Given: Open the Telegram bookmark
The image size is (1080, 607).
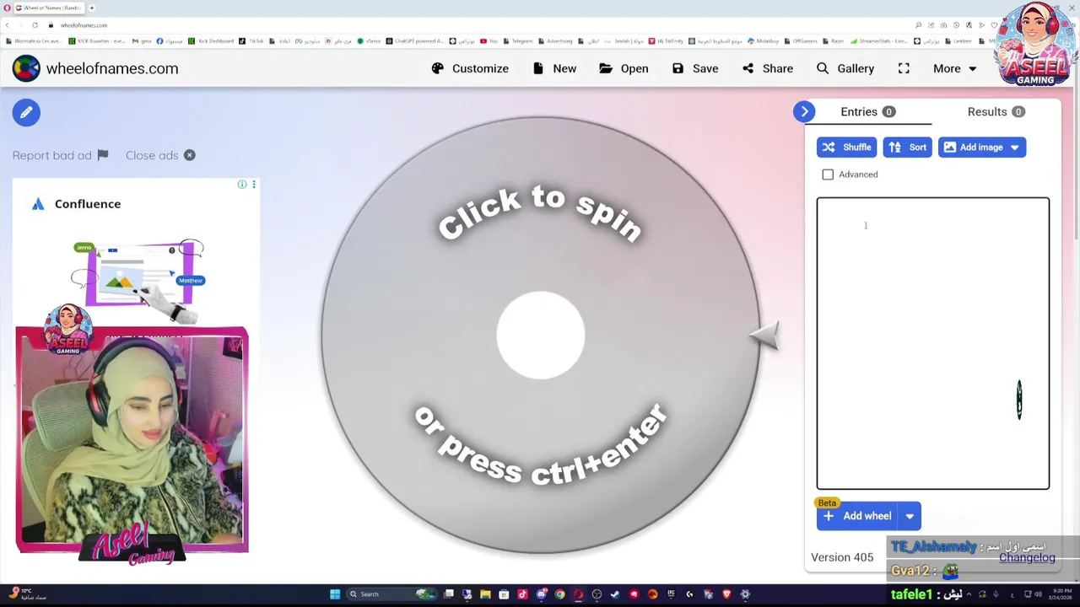Looking at the screenshot, I should pos(517,40).
